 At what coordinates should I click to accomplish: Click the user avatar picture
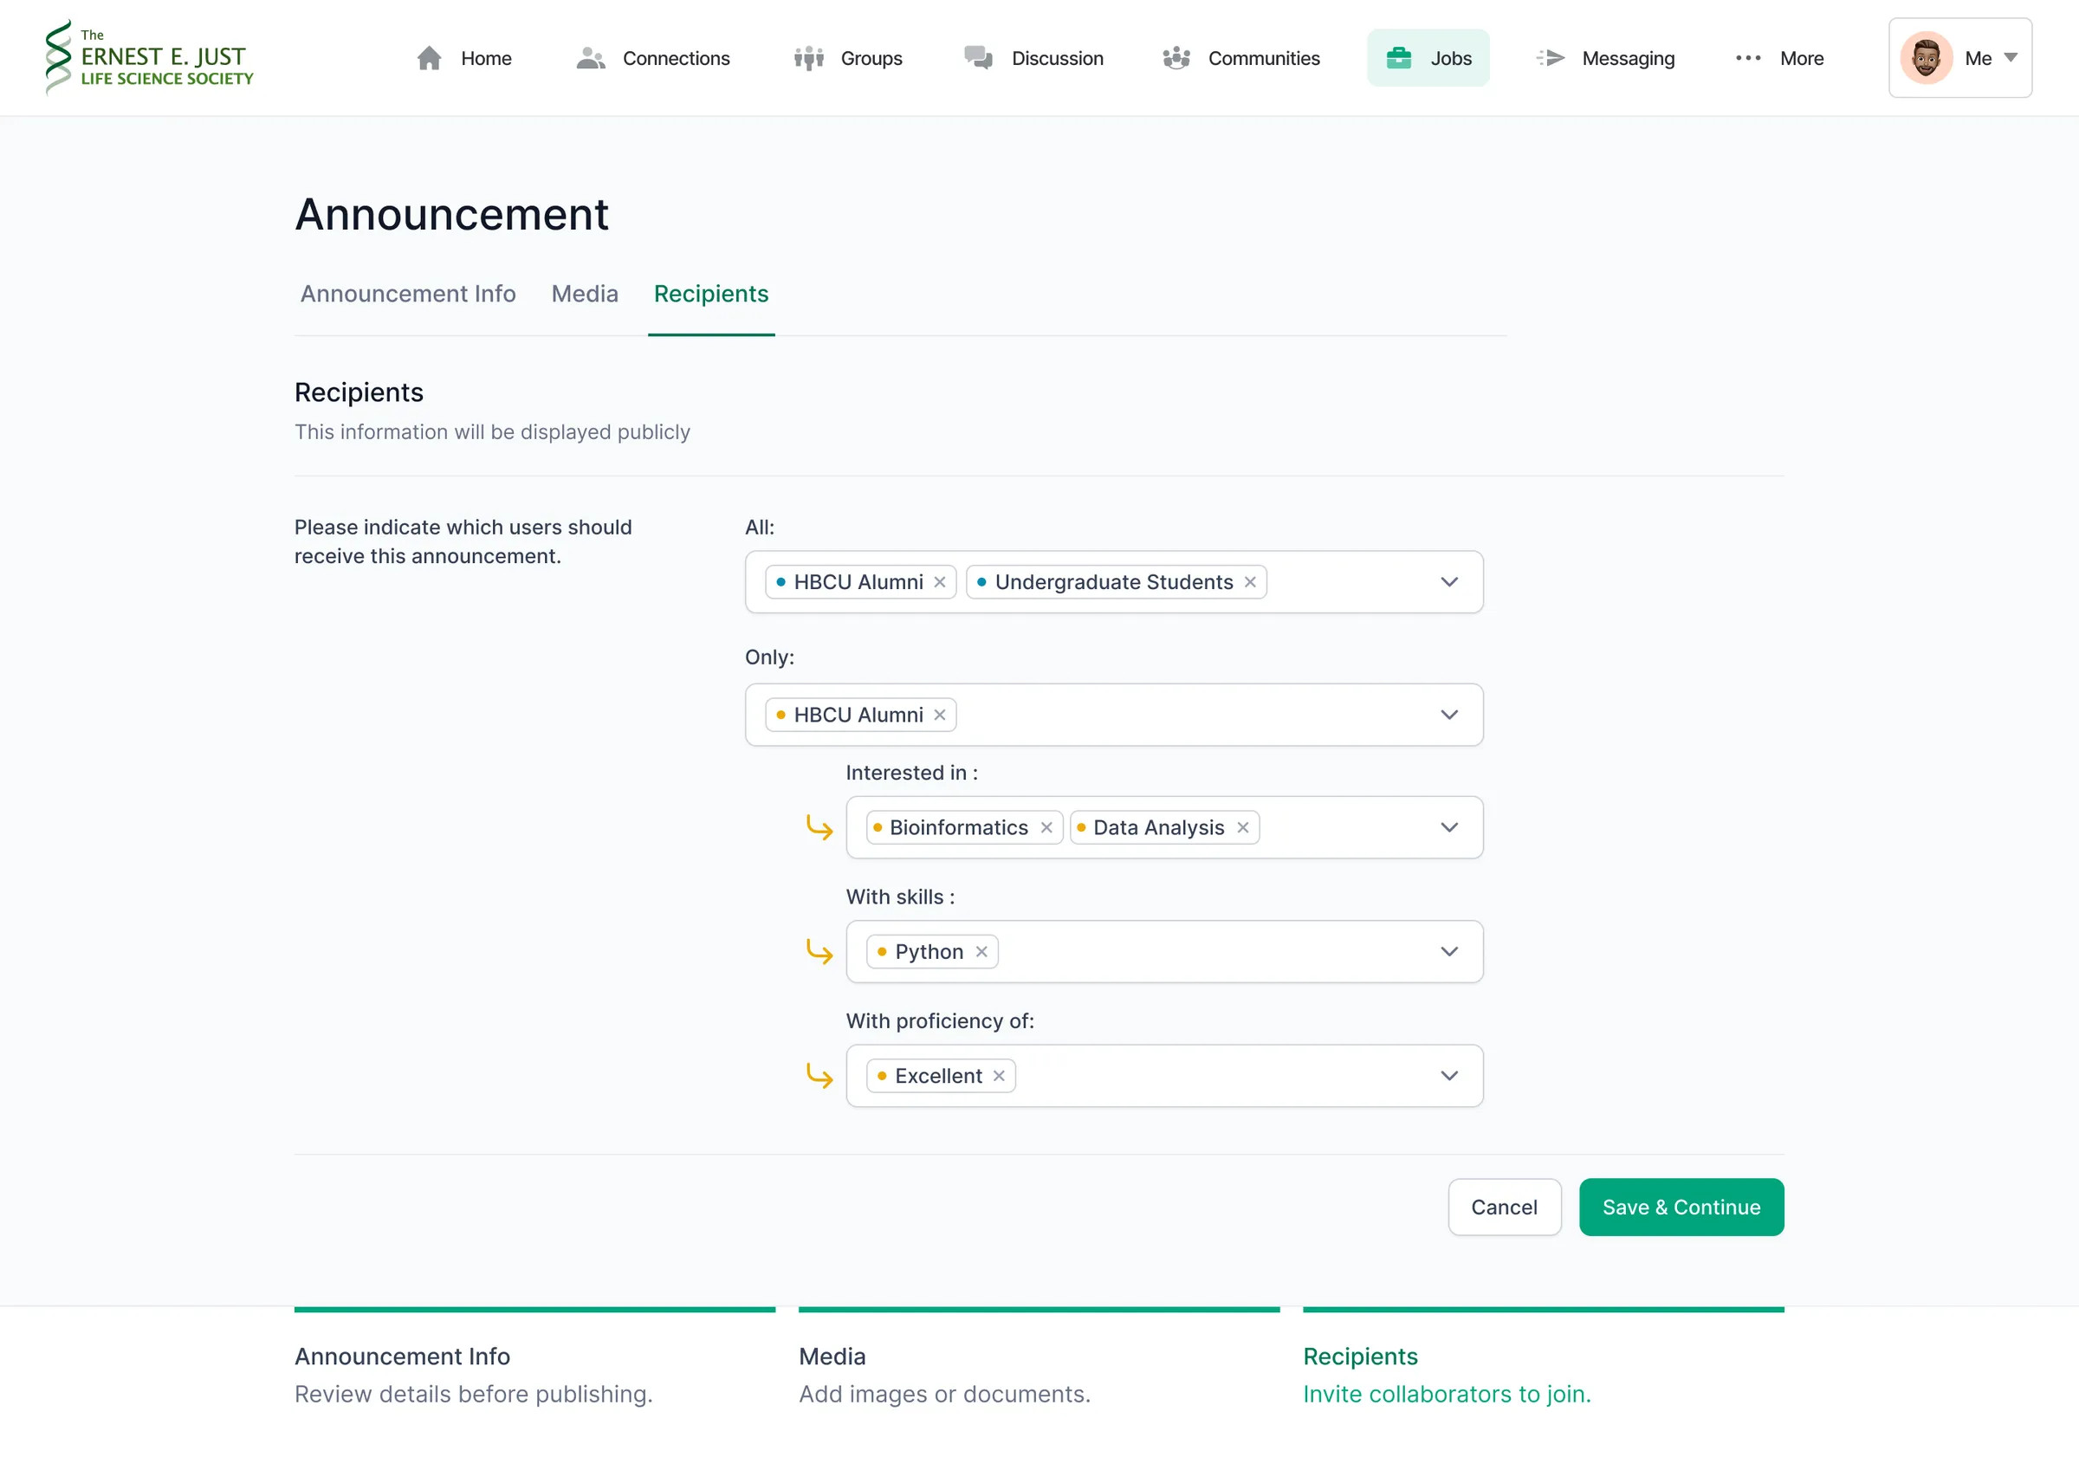pos(1926,58)
